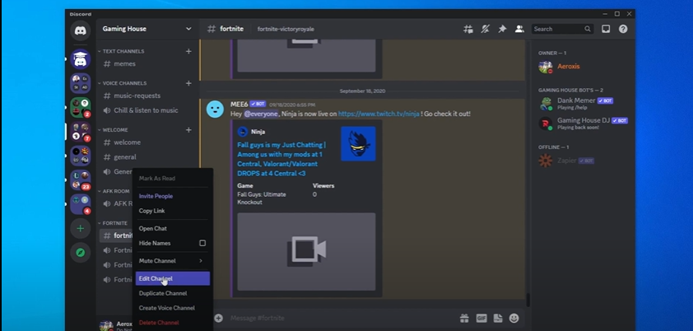This screenshot has width=693, height=331.
Task: Open the sticker picker icon
Action: tap(498, 318)
